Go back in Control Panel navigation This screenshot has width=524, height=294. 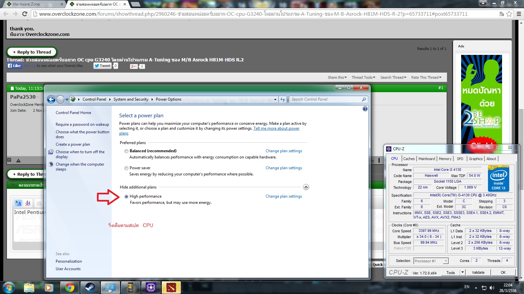(x=51, y=99)
